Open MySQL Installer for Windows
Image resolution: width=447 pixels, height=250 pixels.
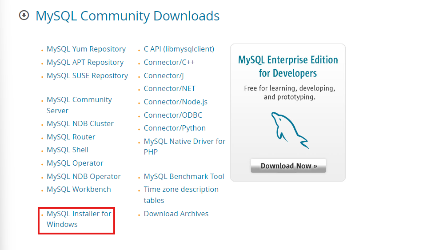(79, 219)
